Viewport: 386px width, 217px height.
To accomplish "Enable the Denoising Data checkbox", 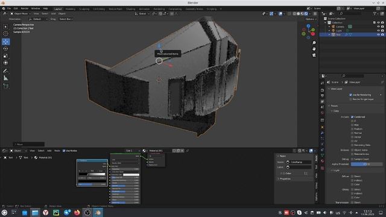I will coord(352,145).
